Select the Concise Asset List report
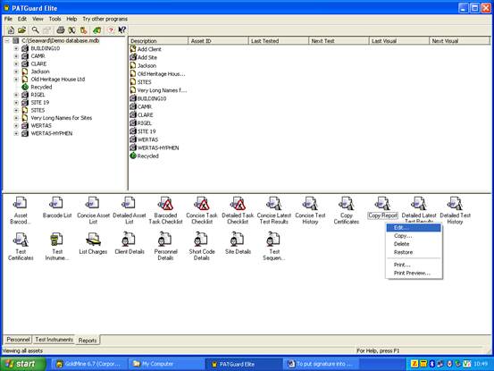 coord(93,210)
